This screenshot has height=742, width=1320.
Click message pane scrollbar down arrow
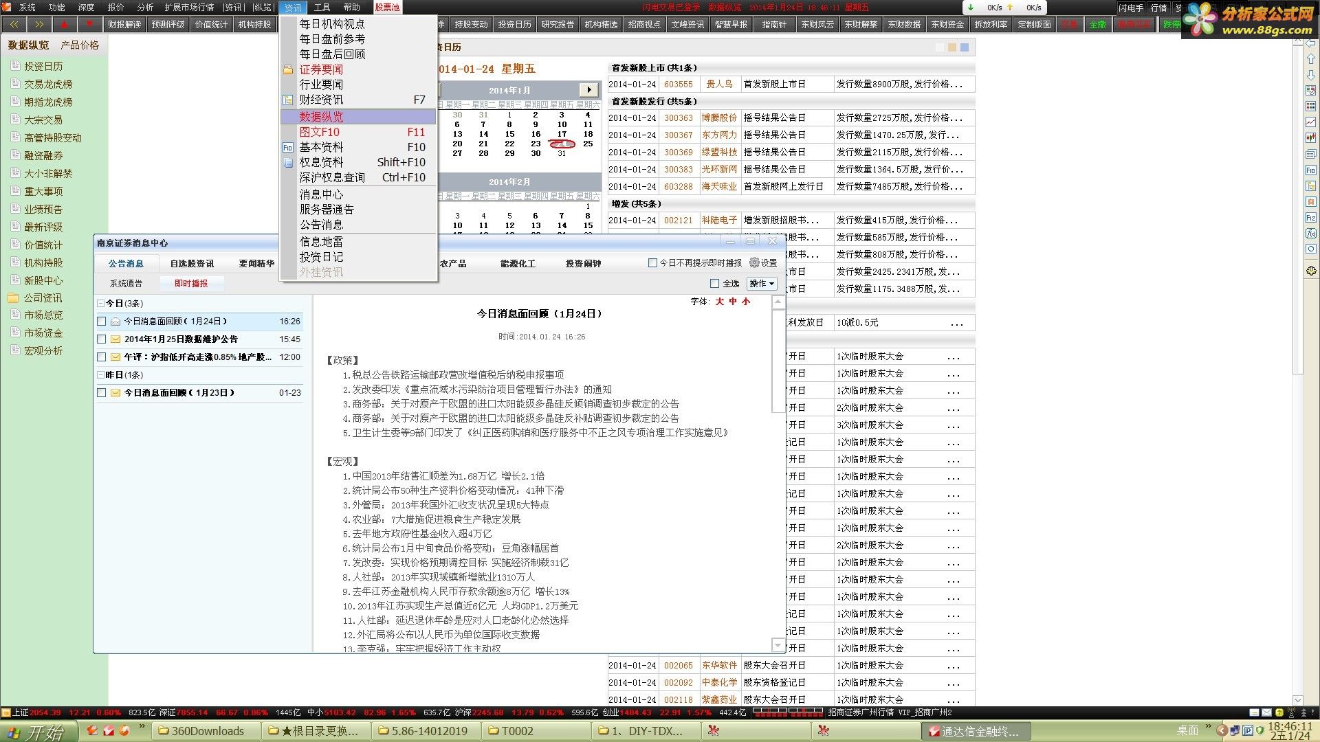click(x=778, y=645)
